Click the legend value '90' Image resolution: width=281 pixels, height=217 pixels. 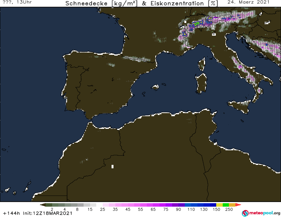178,209
